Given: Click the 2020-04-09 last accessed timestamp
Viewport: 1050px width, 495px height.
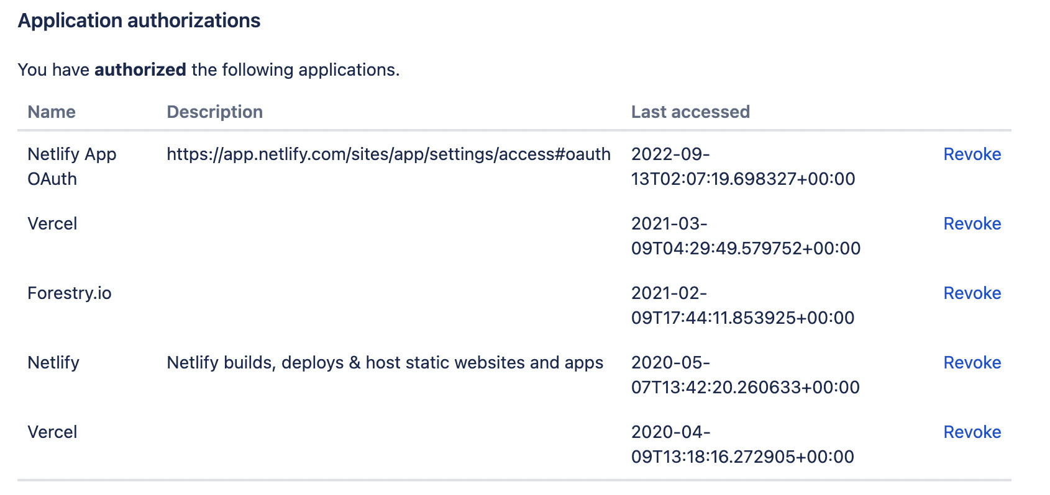Looking at the screenshot, I should [x=742, y=444].
